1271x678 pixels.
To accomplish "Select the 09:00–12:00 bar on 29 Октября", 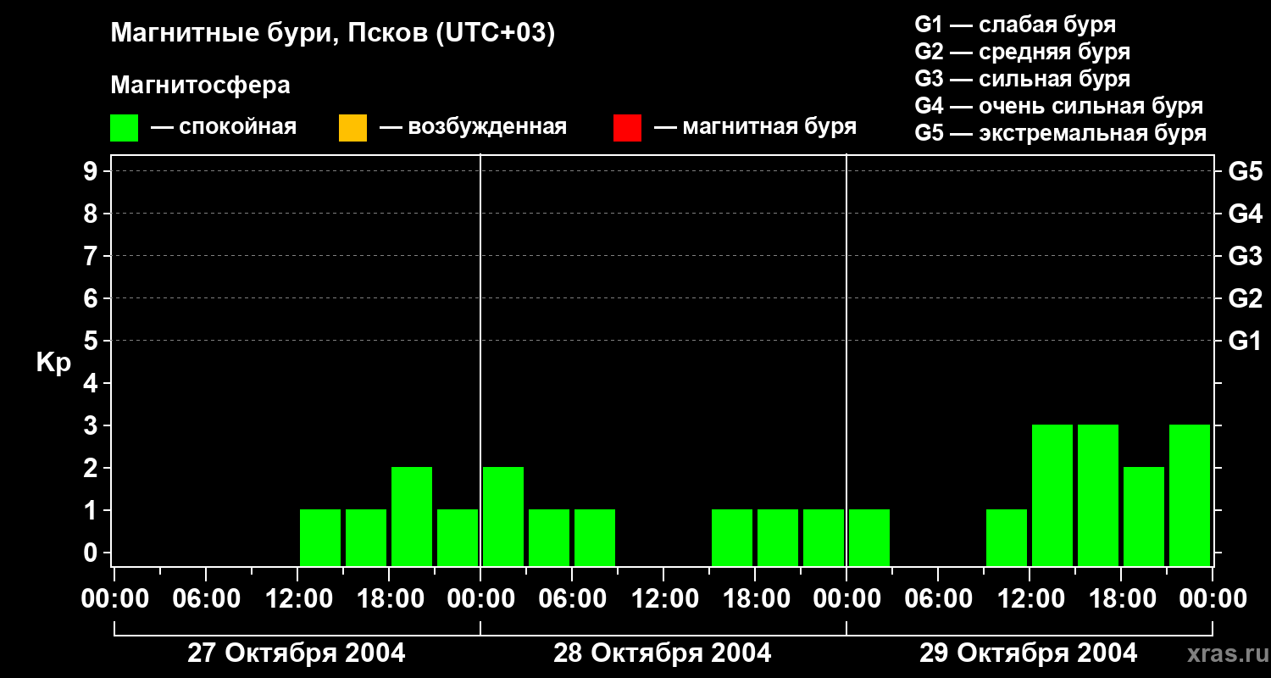I will pos(1007,537).
